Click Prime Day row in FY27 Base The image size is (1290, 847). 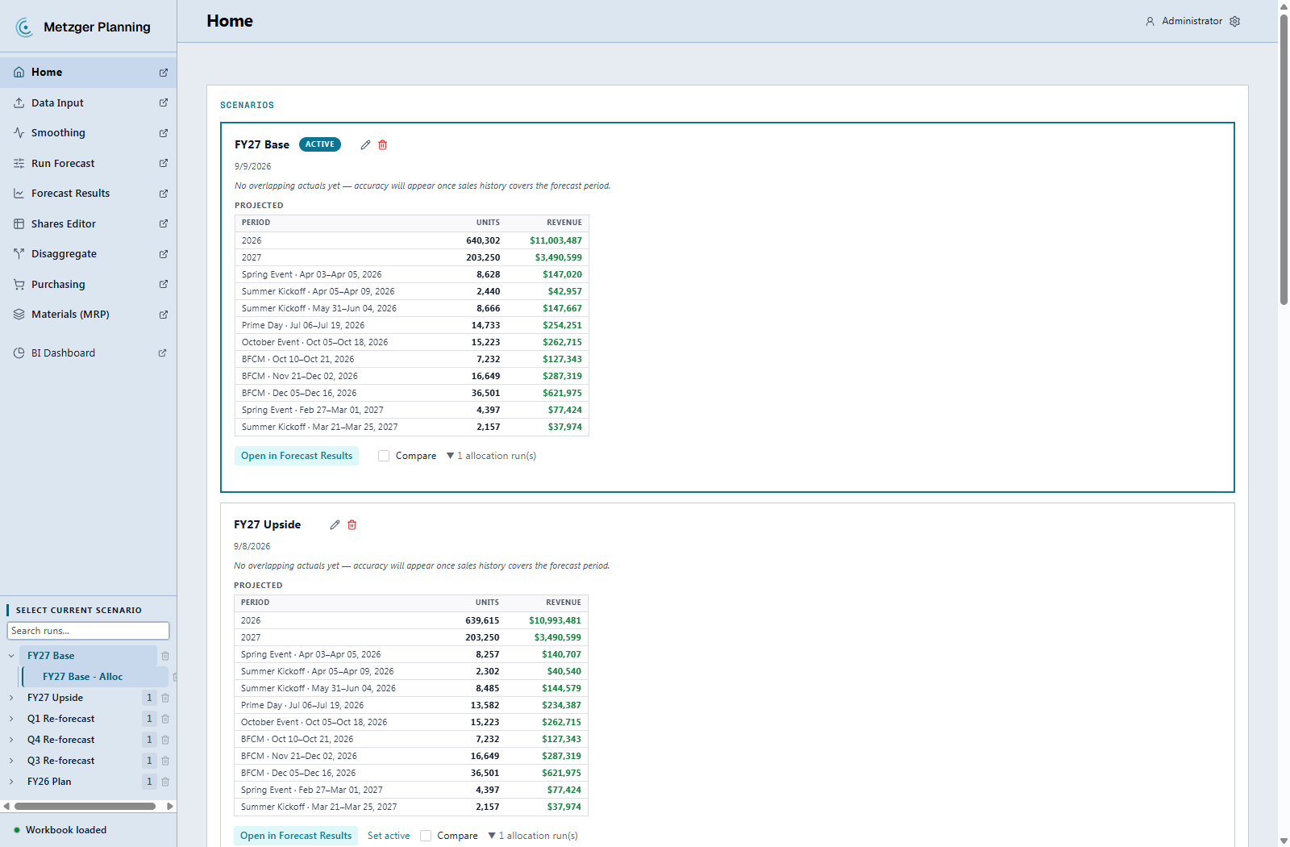click(412, 325)
